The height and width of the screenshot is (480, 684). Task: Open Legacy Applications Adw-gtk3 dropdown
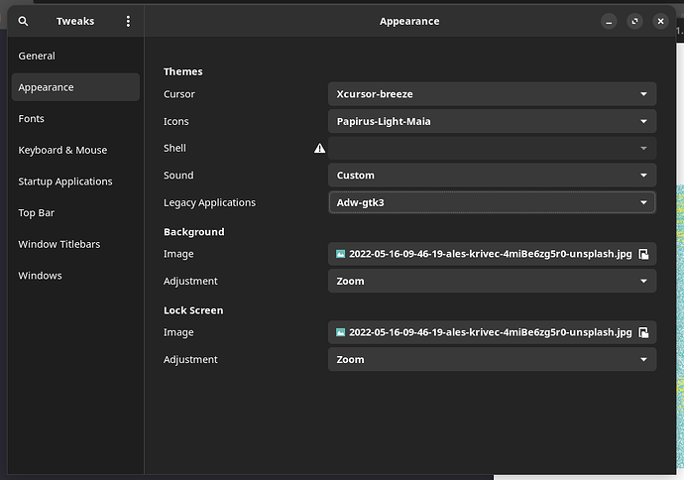(x=492, y=202)
